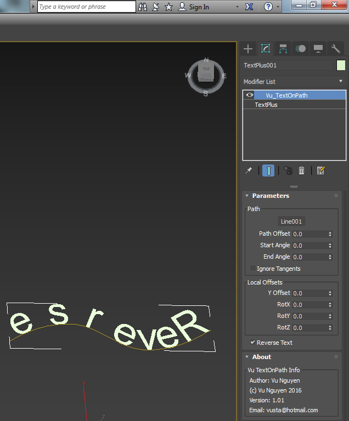Click the object color swatch
Viewport: 349px width, 421px height.
pos(341,65)
